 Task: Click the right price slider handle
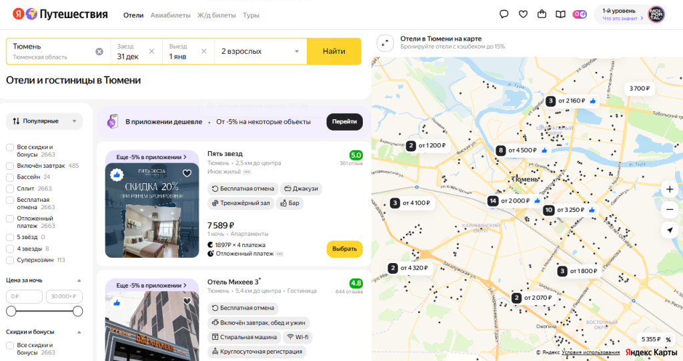[x=77, y=311]
